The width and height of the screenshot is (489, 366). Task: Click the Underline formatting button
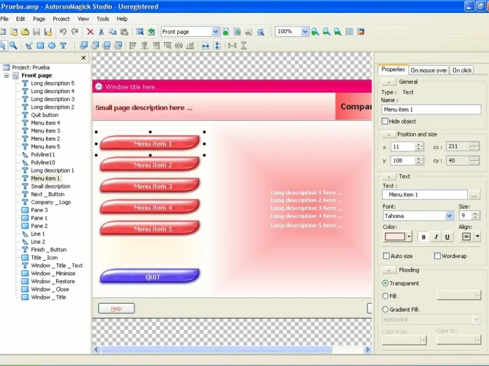coord(447,237)
